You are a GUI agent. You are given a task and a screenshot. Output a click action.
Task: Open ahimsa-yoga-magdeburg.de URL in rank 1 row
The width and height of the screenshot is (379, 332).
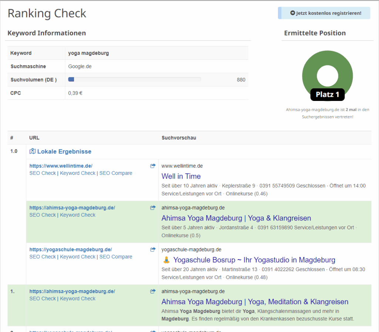click(x=72, y=291)
